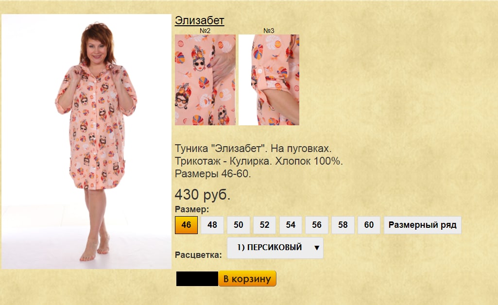Click the №3 label above thumbnail
The height and width of the screenshot is (305, 498).
pyautogui.click(x=269, y=31)
